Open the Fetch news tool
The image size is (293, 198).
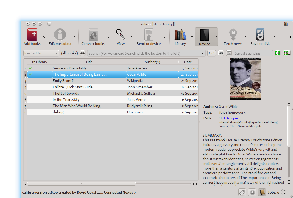click(233, 34)
